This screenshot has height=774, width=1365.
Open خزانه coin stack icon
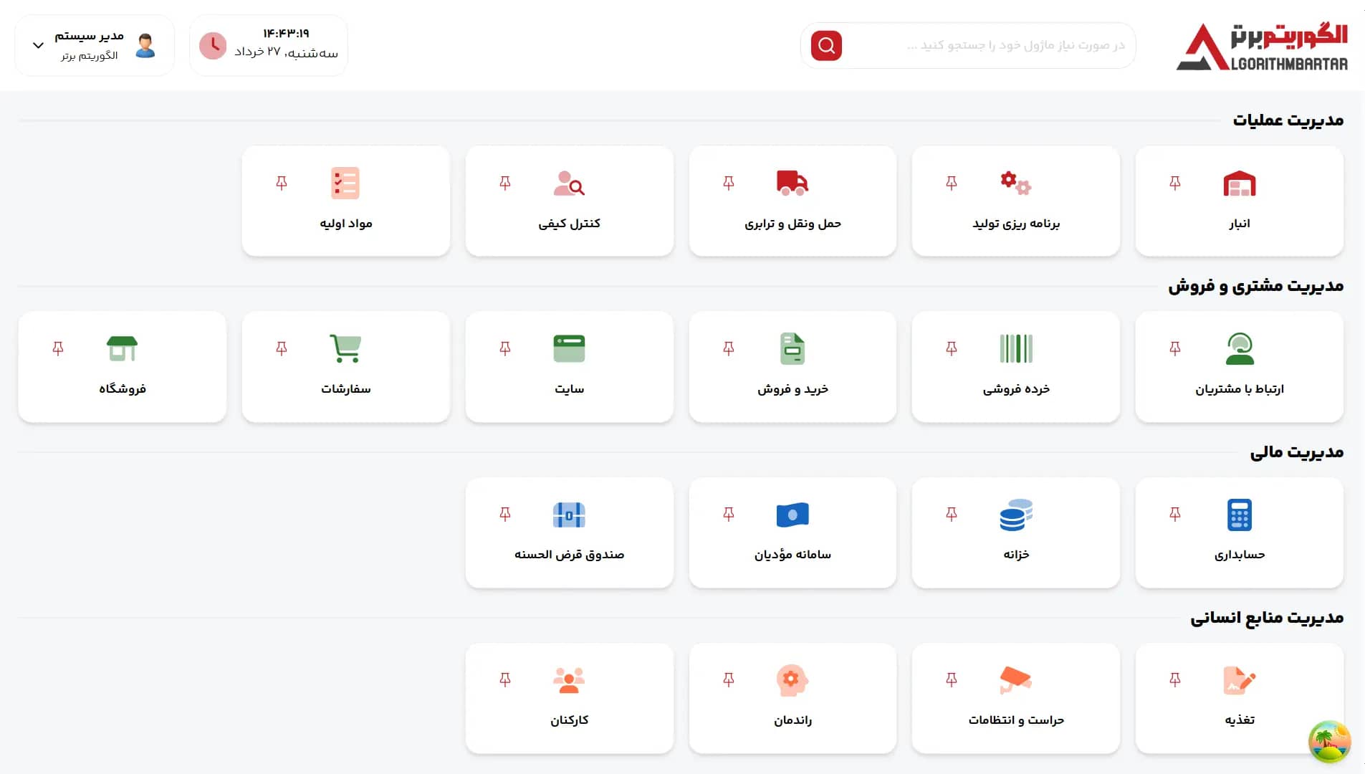1015,515
